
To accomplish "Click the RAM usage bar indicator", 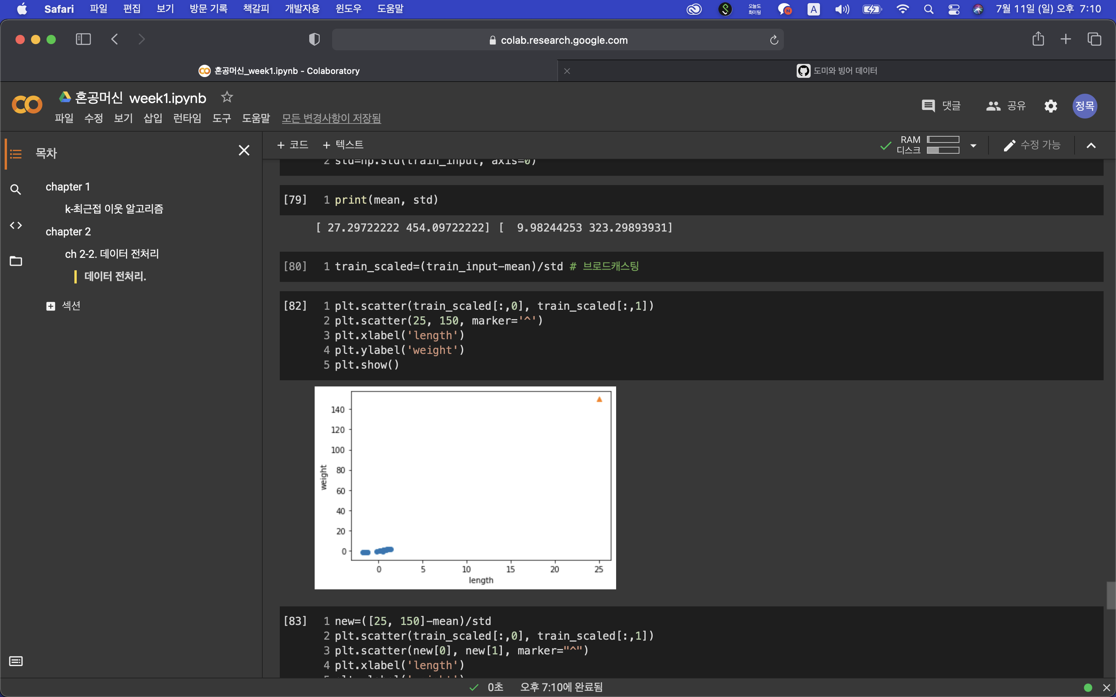I will [x=943, y=140].
